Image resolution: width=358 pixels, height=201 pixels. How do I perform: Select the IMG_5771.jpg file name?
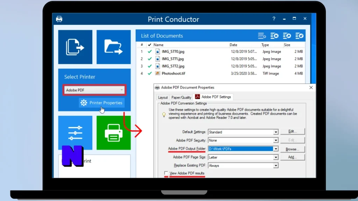(173, 59)
